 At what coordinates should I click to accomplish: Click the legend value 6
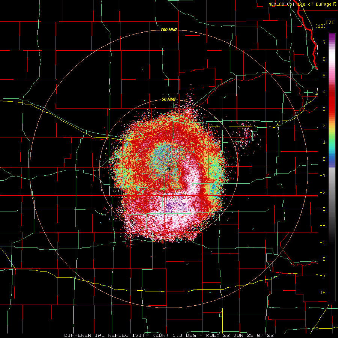click(x=324, y=59)
